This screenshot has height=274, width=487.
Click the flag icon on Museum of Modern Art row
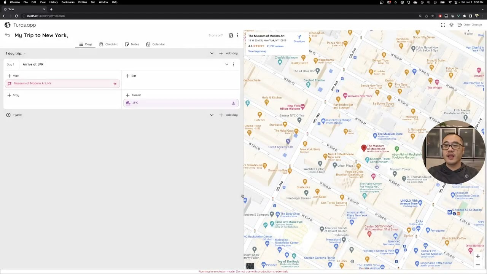(x=10, y=83)
